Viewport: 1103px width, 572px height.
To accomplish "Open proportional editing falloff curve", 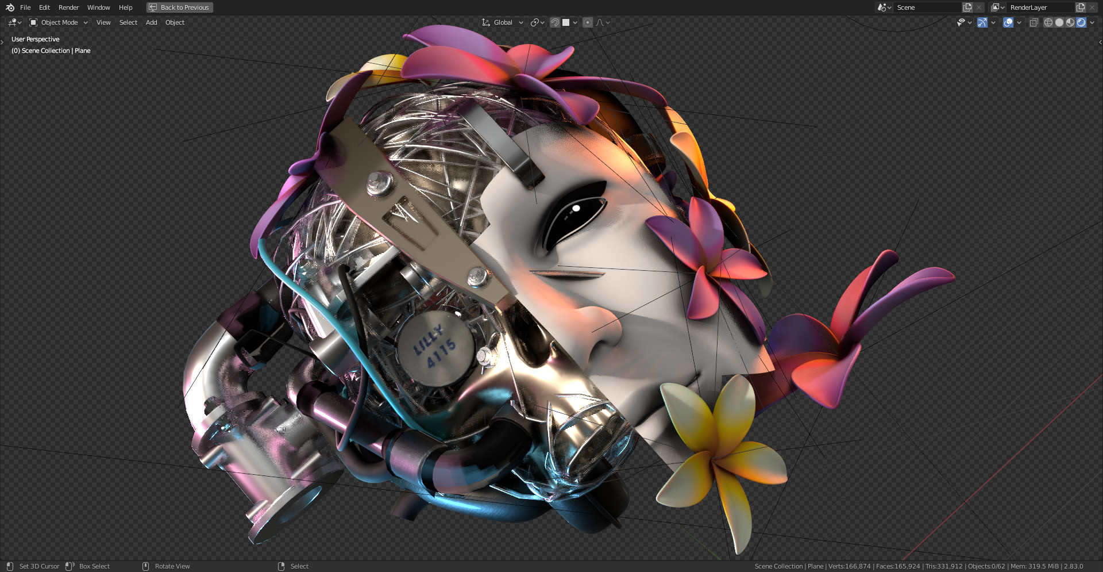I will (x=603, y=22).
